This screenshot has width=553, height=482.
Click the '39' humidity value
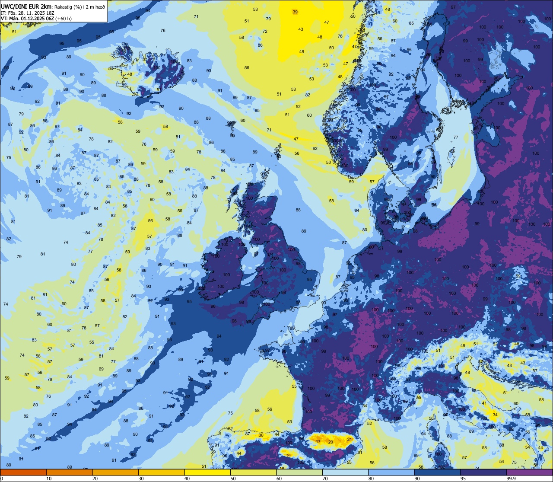point(295,12)
